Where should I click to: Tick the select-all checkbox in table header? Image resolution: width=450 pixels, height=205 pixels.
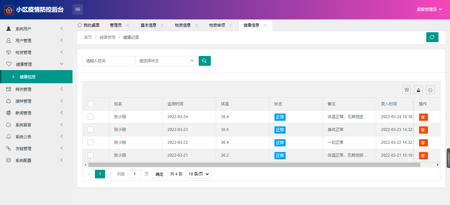tap(91, 104)
